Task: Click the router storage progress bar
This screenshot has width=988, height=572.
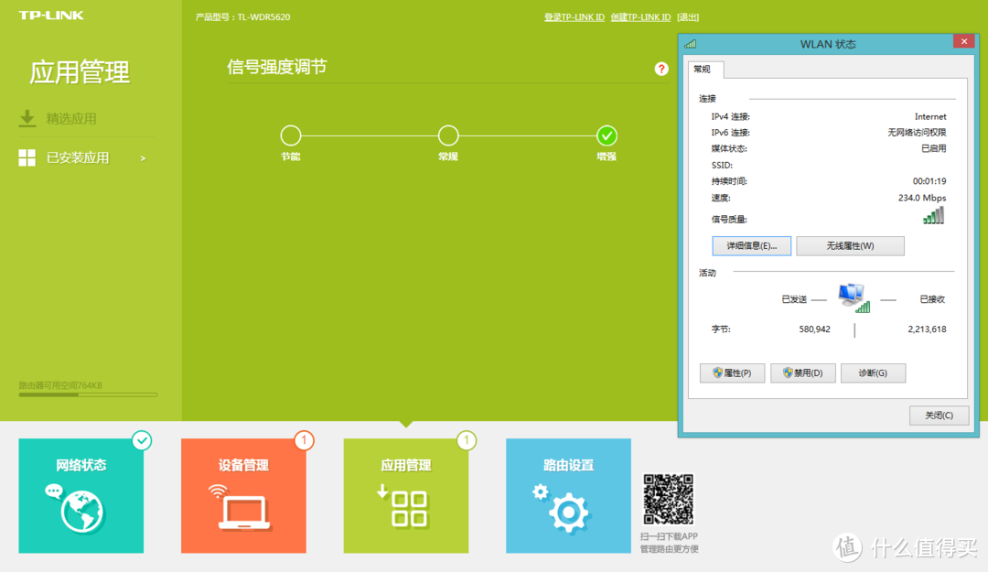Action: pyautogui.click(x=87, y=394)
